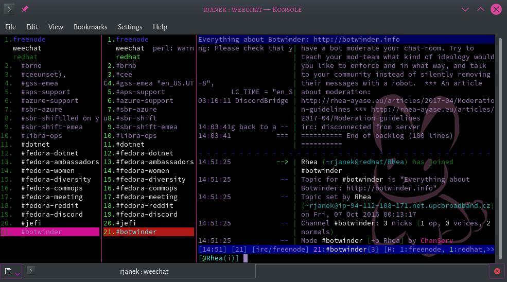Screen dimensions: 507x282
Task: Open the http://botwinder.info link in topic bar
Action: coord(356,40)
